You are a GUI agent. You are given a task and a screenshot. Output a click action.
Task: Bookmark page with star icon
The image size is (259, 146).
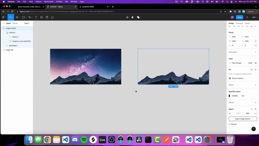click(x=225, y=11)
